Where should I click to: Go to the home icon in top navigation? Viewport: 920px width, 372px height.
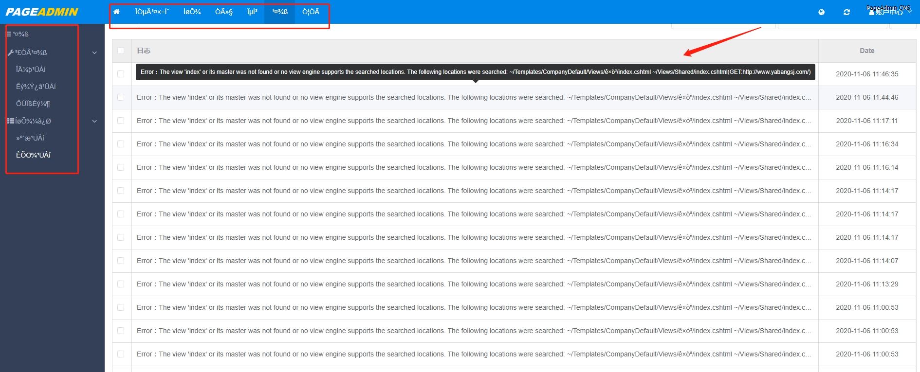(116, 12)
